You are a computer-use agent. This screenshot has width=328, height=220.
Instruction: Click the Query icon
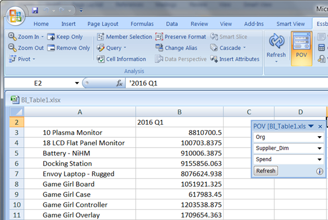tap(101, 48)
